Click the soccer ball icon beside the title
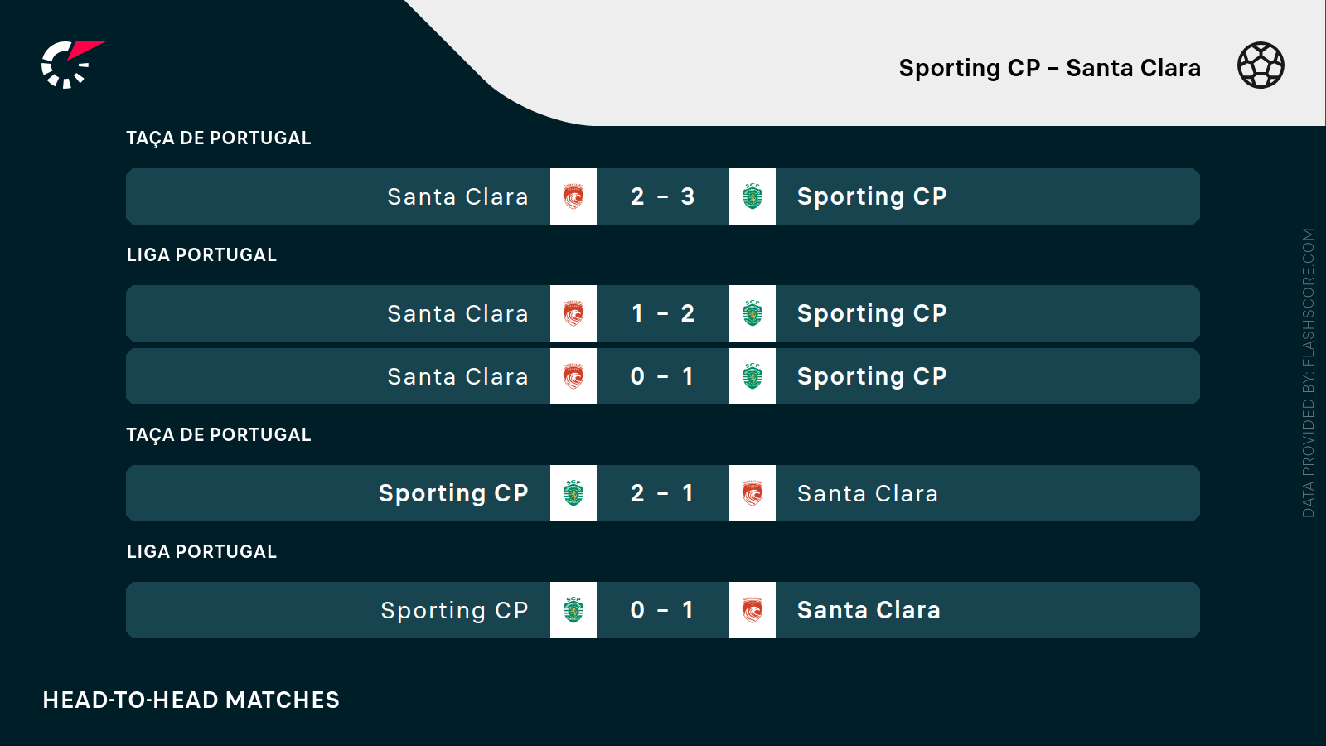 (1261, 65)
